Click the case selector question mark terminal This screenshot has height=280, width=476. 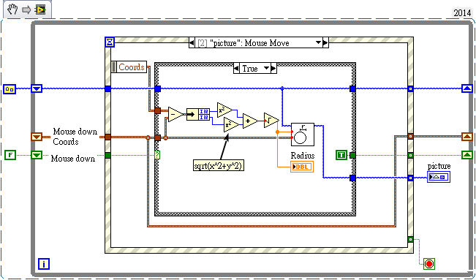click(x=157, y=155)
